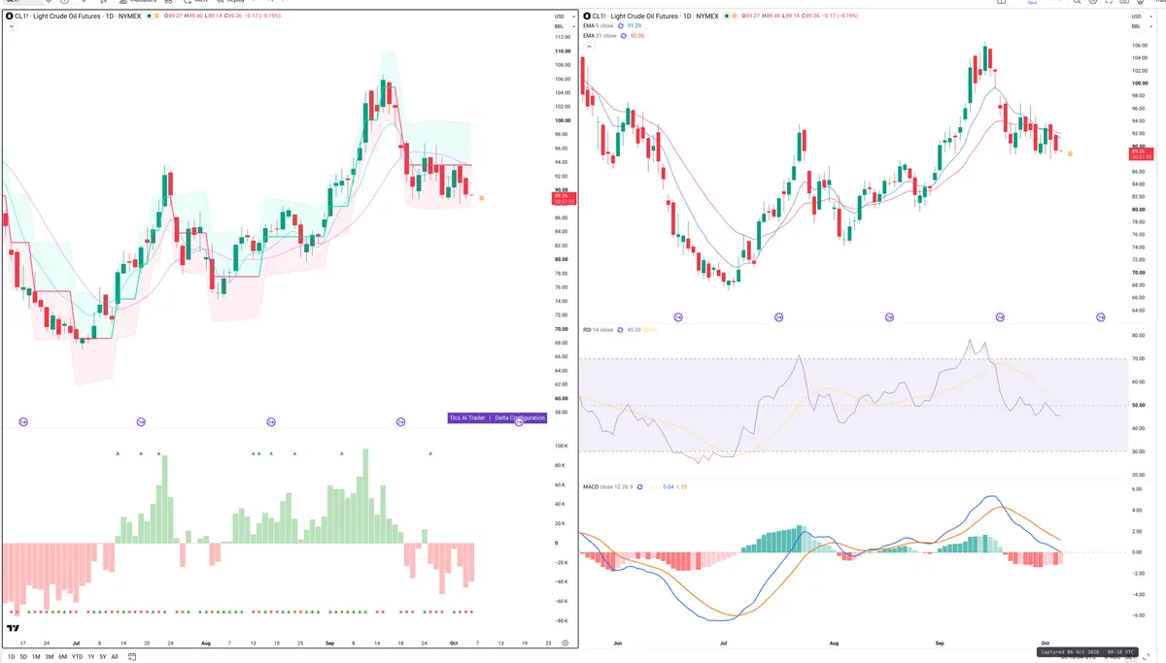Click EMA 9 value 91.29
Viewport: 1166px width, 663px height.
[x=634, y=25]
